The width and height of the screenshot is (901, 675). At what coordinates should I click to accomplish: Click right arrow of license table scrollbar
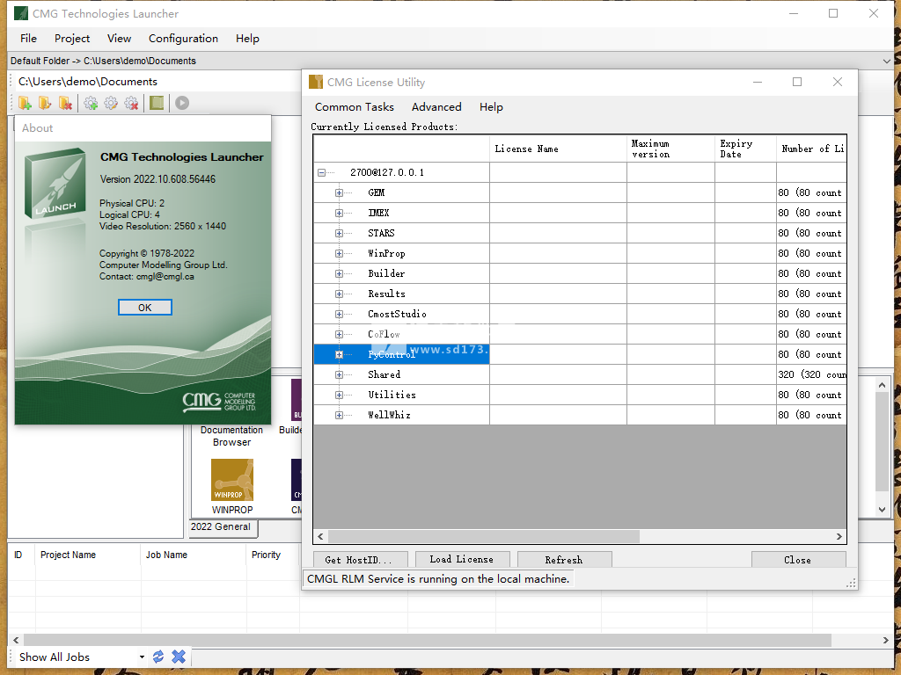(x=839, y=537)
